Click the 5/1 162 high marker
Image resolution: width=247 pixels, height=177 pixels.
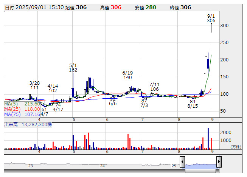[73, 68]
